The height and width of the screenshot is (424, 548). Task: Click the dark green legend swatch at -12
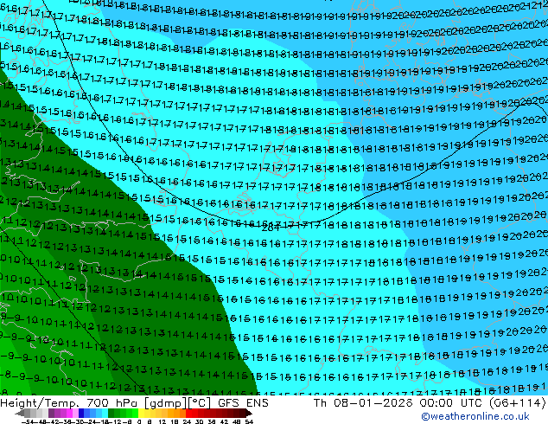click(112, 413)
